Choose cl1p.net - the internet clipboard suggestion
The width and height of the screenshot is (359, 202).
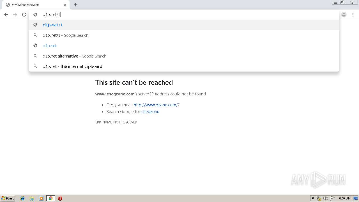(184, 66)
